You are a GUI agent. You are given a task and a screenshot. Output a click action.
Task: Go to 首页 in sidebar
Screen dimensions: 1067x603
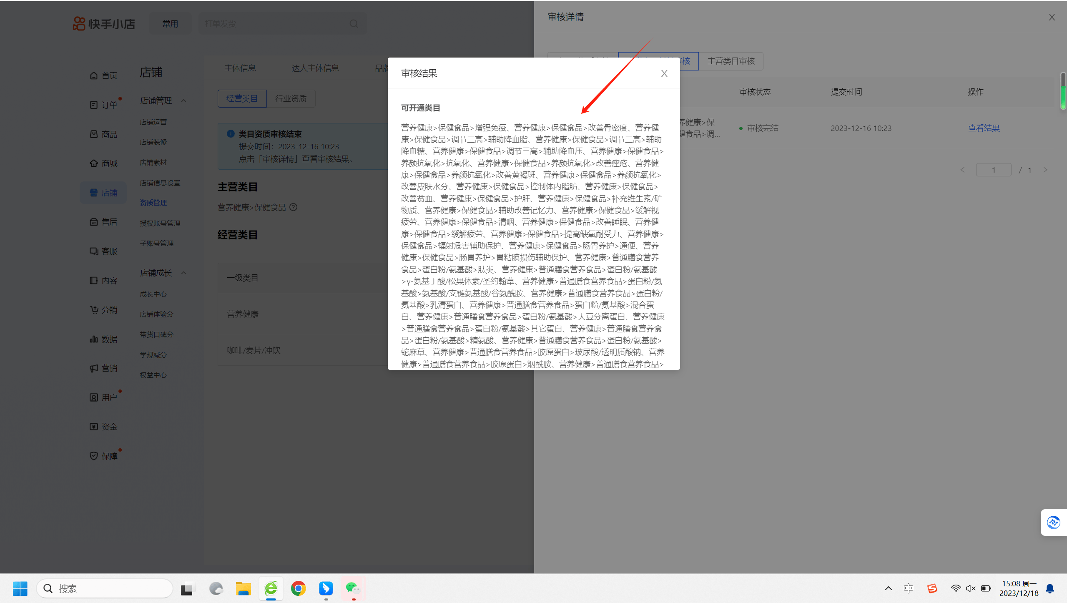(x=103, y=75)
